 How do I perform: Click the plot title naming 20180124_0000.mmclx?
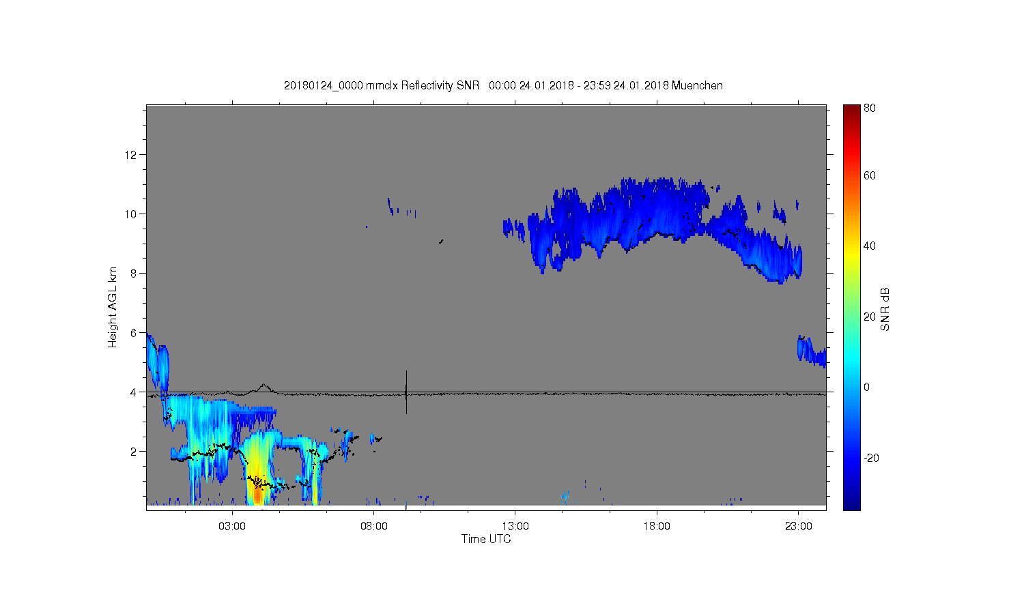pyautogui.click(x=503, y=85)
